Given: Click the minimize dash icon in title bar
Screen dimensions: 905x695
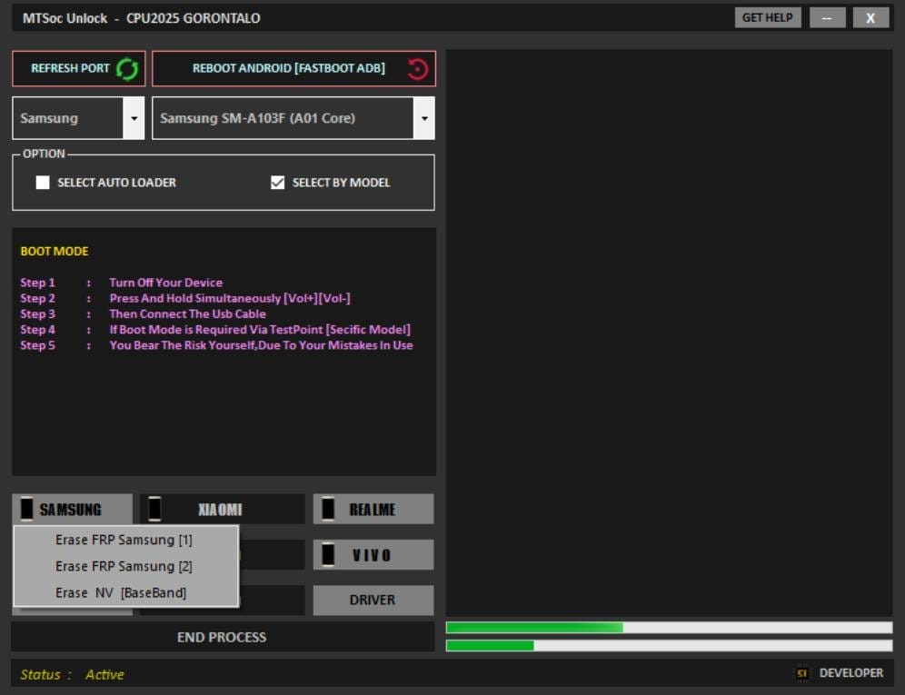Looking at the screenshot, I should (x=827, y=17).
